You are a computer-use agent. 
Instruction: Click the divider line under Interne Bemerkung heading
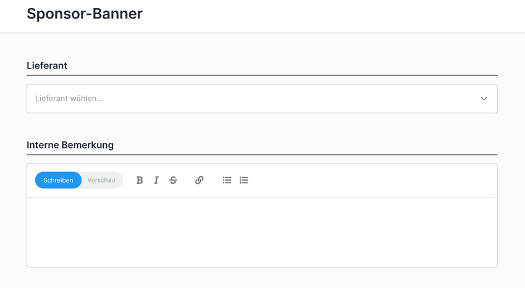click(x=262, y=155)
